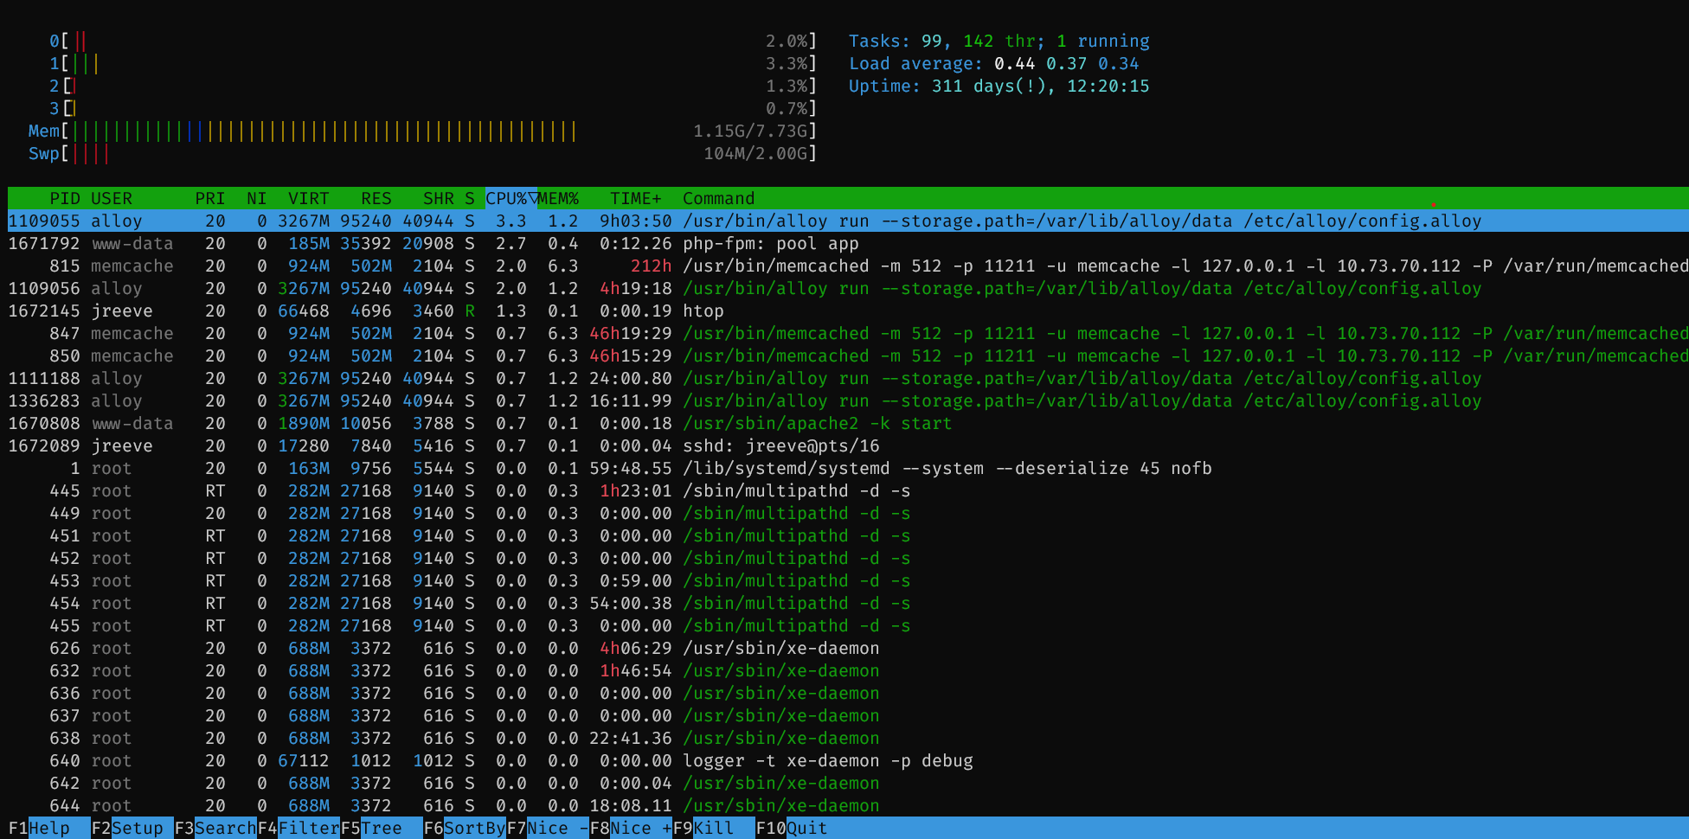The width and height of the screenshot is (1689, 839).
Task: Select the highlighted alloy process row
Action: tap(346, 221)
